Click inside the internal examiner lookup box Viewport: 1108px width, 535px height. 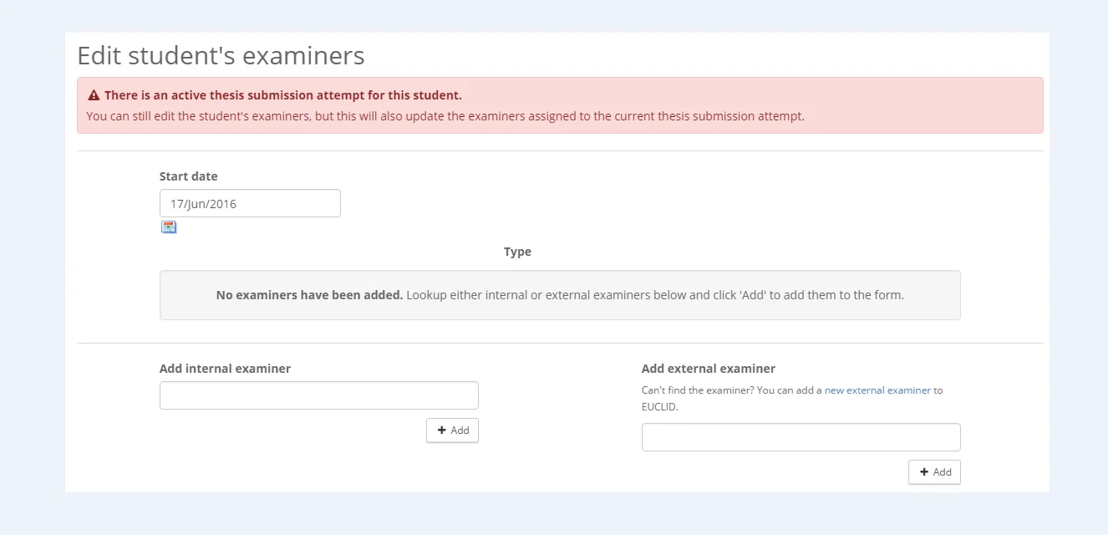tap(318, 395)
